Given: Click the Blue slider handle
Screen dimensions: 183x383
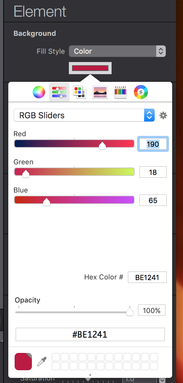Looking at the screenshot, I should pyautogui.click(x=46, y=202).
